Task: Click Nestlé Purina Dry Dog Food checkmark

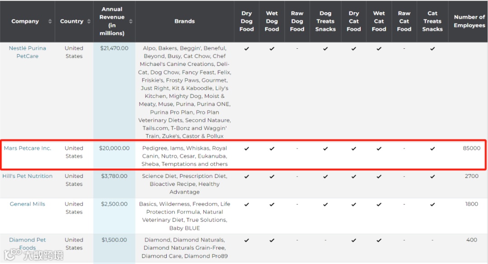Action: (247, 48)
